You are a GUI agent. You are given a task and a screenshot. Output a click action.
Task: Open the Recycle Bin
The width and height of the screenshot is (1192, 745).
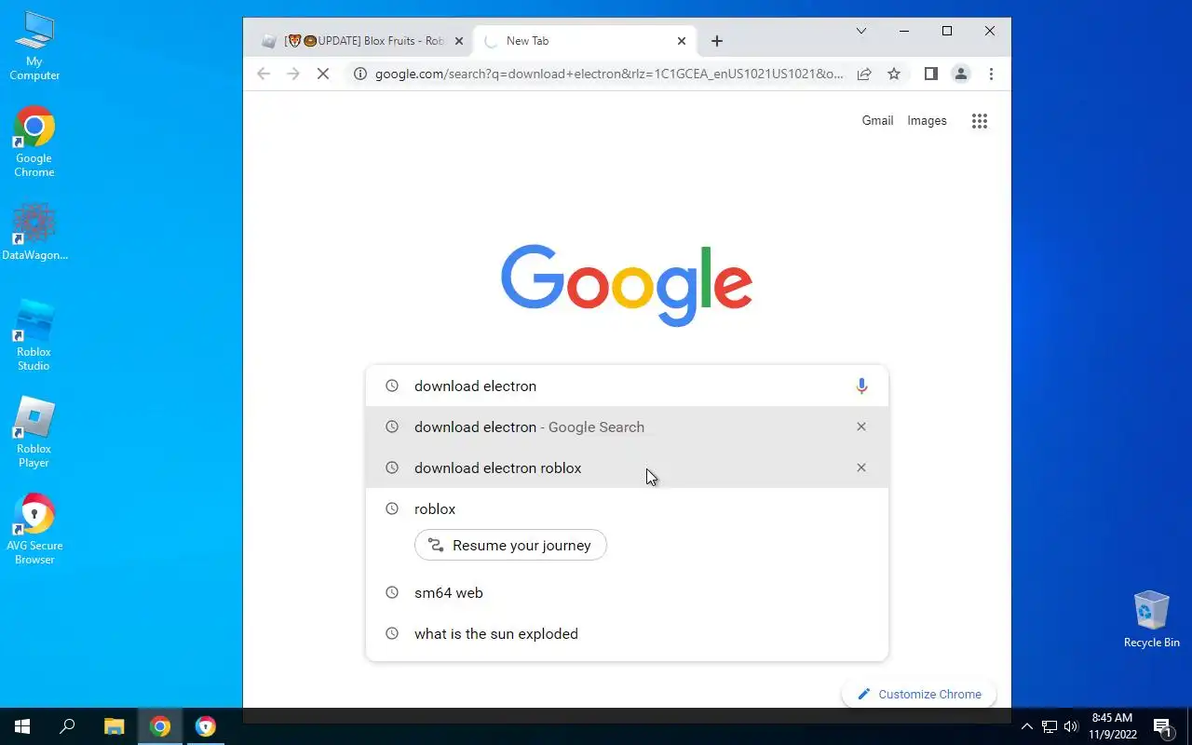coord(1152,619)
